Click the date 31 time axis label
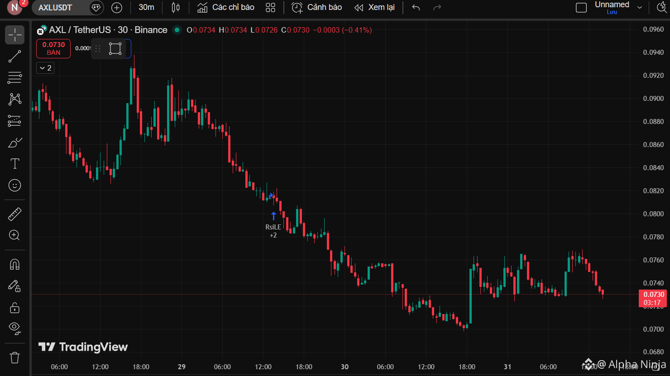The image size is (670, 376). [x=507, y=367]
